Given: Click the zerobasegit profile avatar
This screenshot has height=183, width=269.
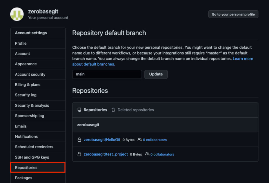Looking at the screenshot, I should pyautogui.click(x=17, y=14).
